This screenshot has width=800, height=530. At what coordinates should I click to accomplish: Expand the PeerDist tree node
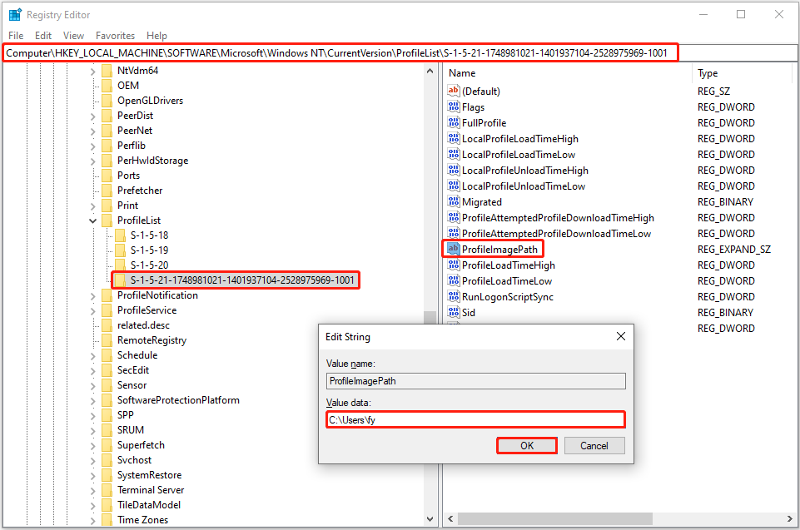coord(93,116)
